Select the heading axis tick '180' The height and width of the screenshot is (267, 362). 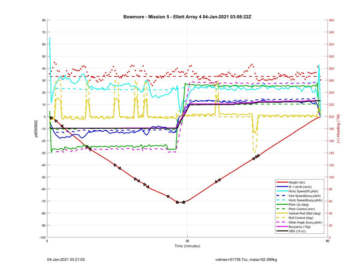(332, 129)
